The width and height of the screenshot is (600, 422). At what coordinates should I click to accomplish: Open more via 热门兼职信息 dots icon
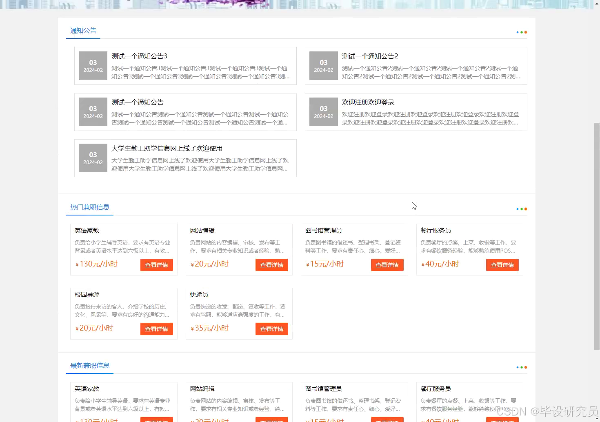pos(522,209)
